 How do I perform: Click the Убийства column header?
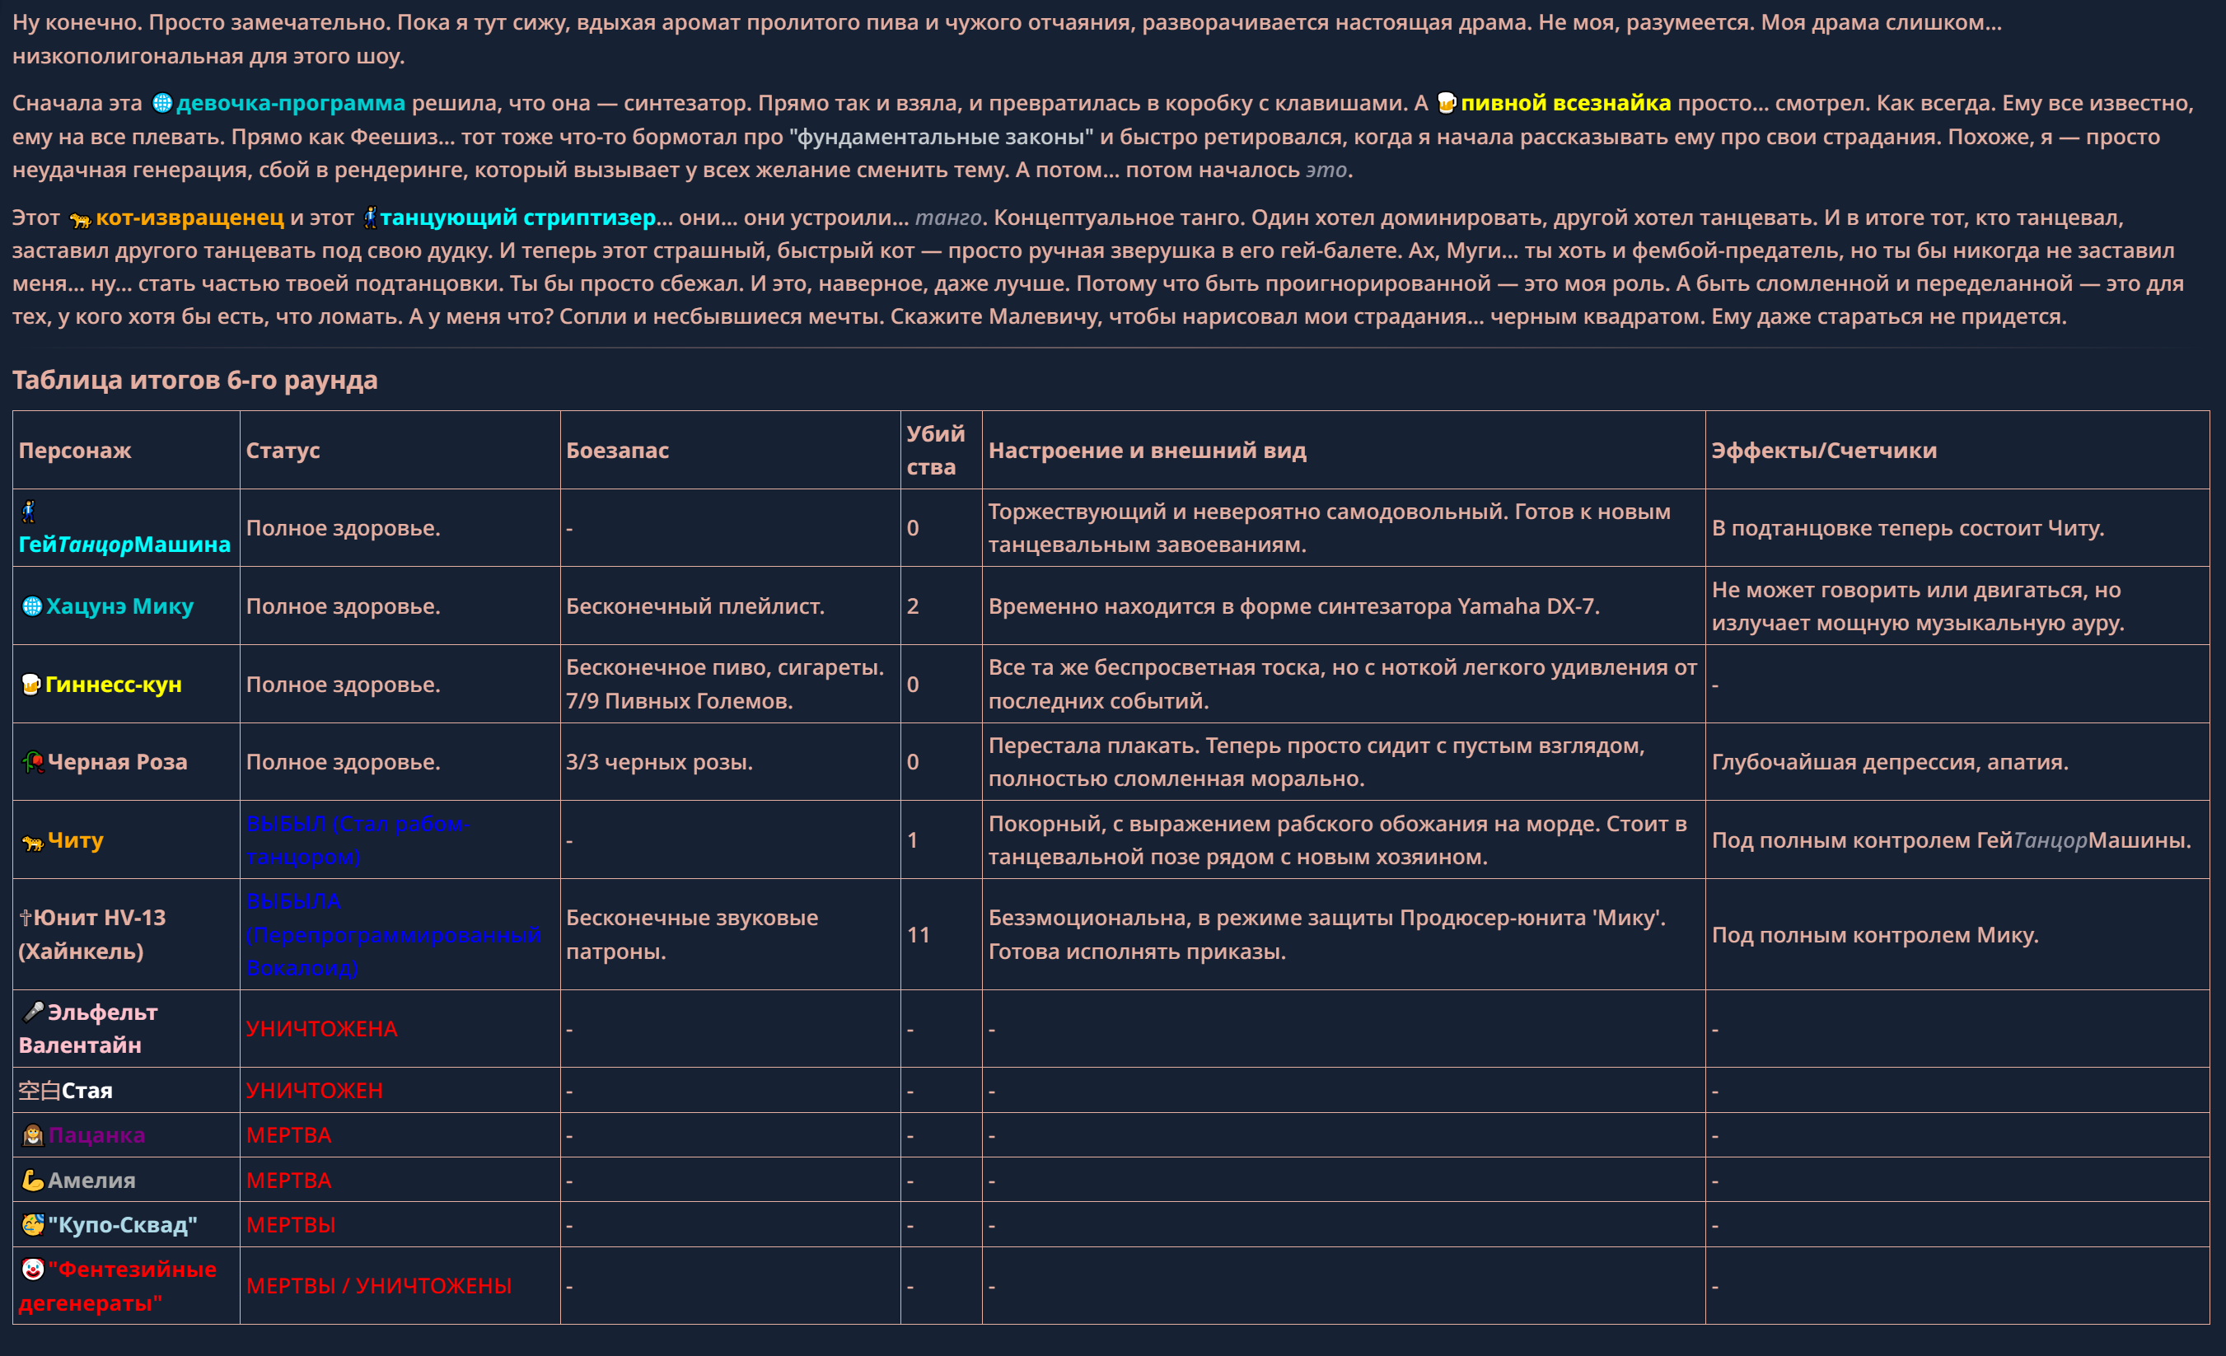click(936, 450)
